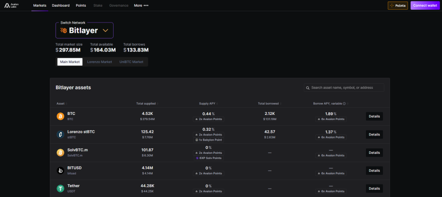Viewport: 442px width, 197px height.
Task: Click the Total available value $164.03M
Action: [x=103, y=50]
